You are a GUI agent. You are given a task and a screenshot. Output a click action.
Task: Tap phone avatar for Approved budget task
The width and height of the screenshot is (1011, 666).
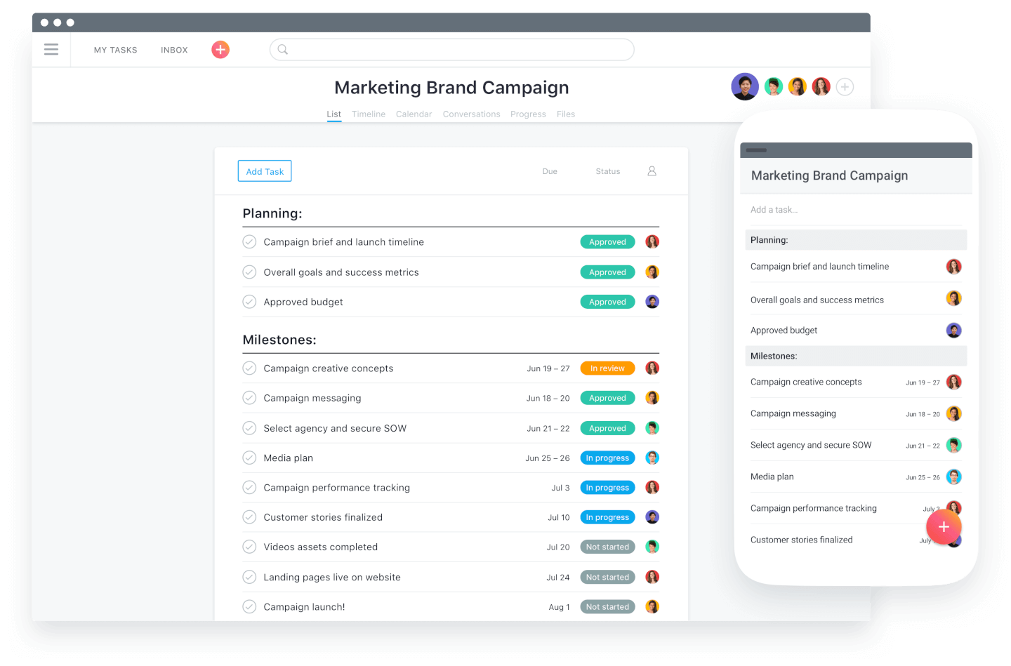pos(953,331)
